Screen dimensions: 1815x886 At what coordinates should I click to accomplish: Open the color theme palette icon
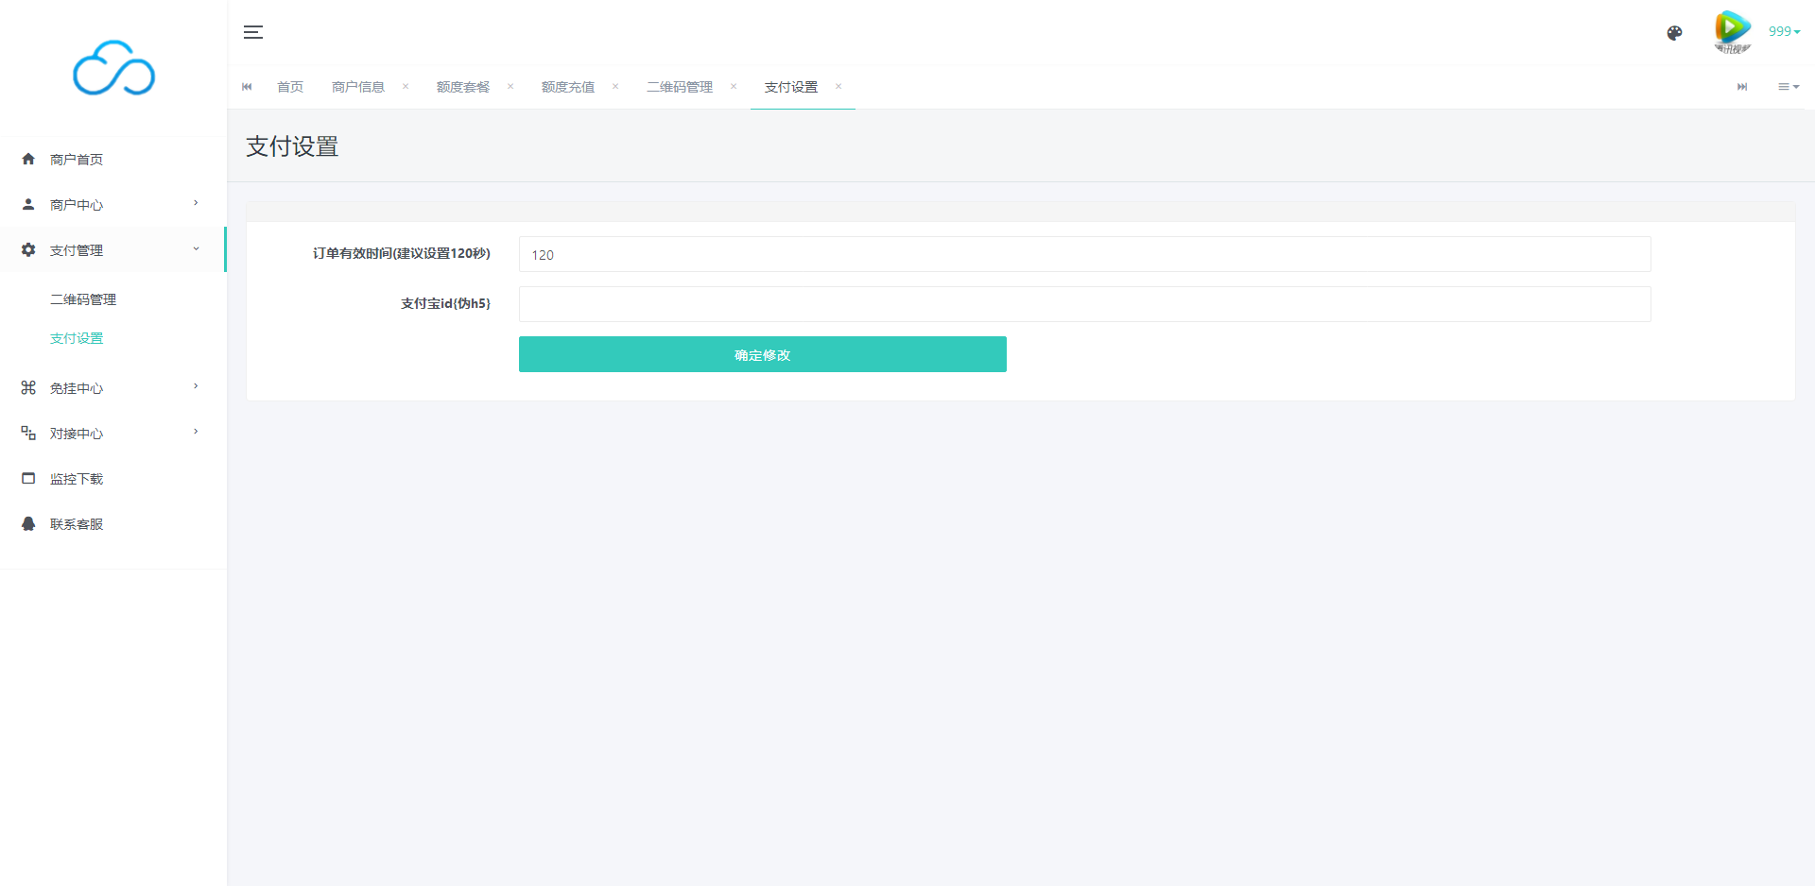[x=1674, y=33]
